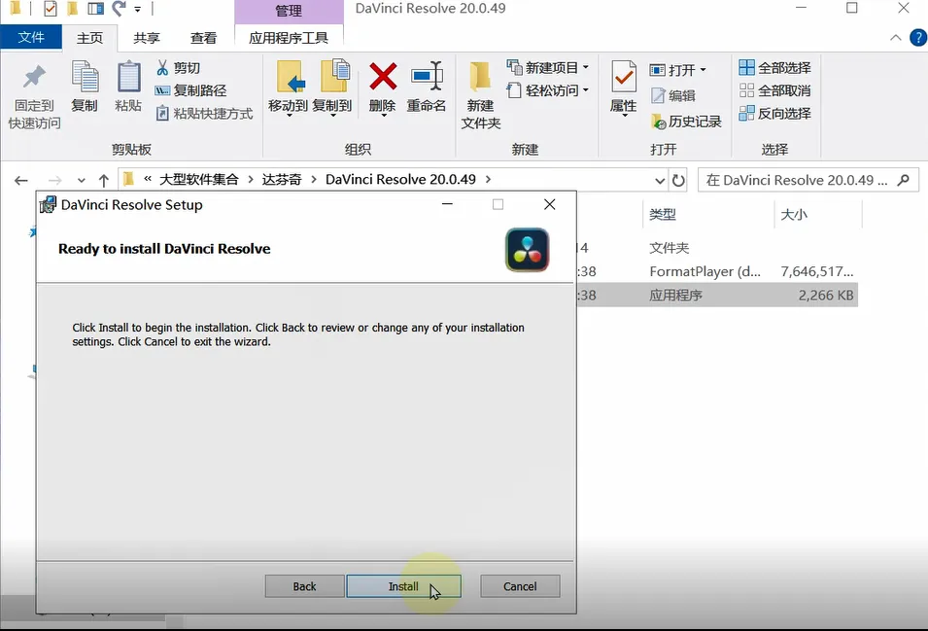This screenshot has width=928, height=631.
Task: Click the chevron after DaVinci Resolve 20.0.49 breadcrumb
Action: [488, 179]
